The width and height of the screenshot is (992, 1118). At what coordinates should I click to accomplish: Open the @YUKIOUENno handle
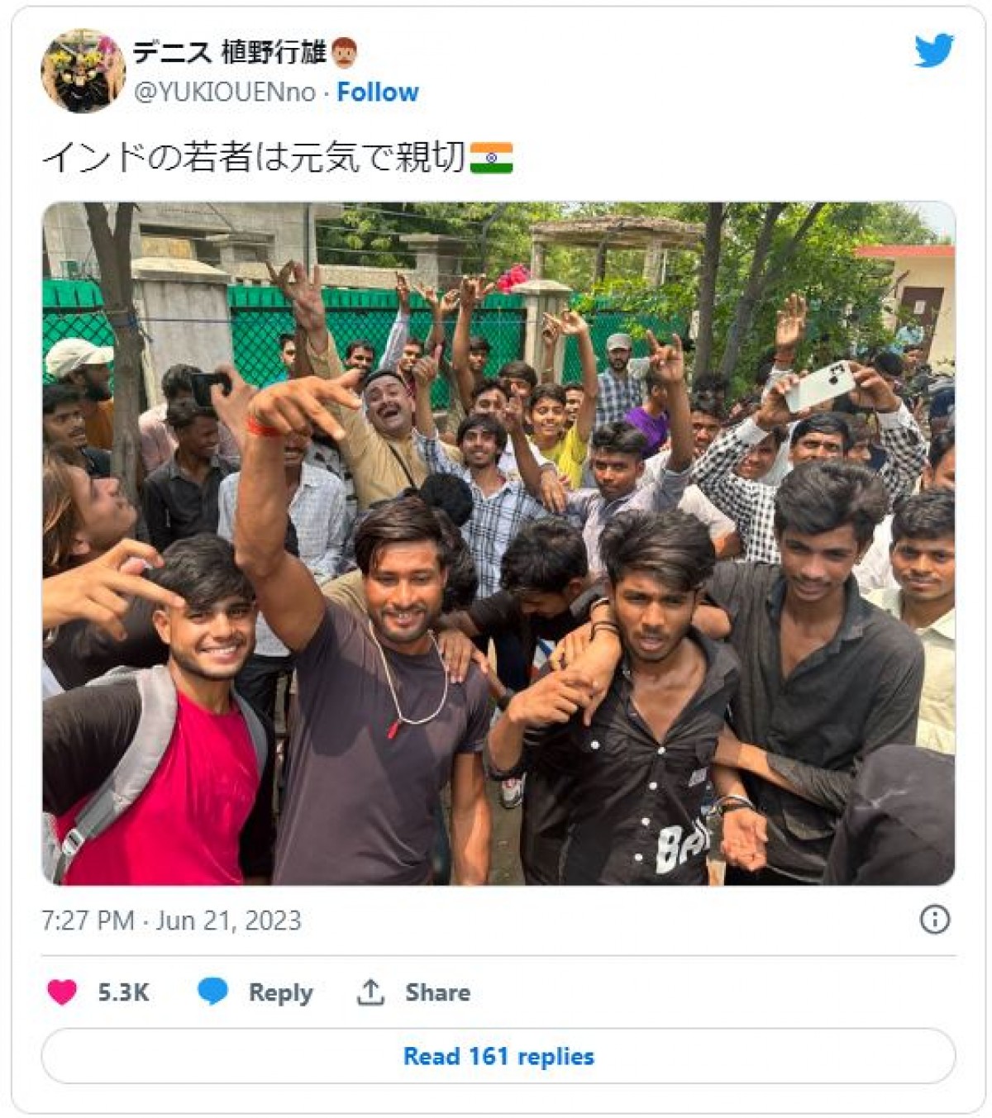[225, 92]
